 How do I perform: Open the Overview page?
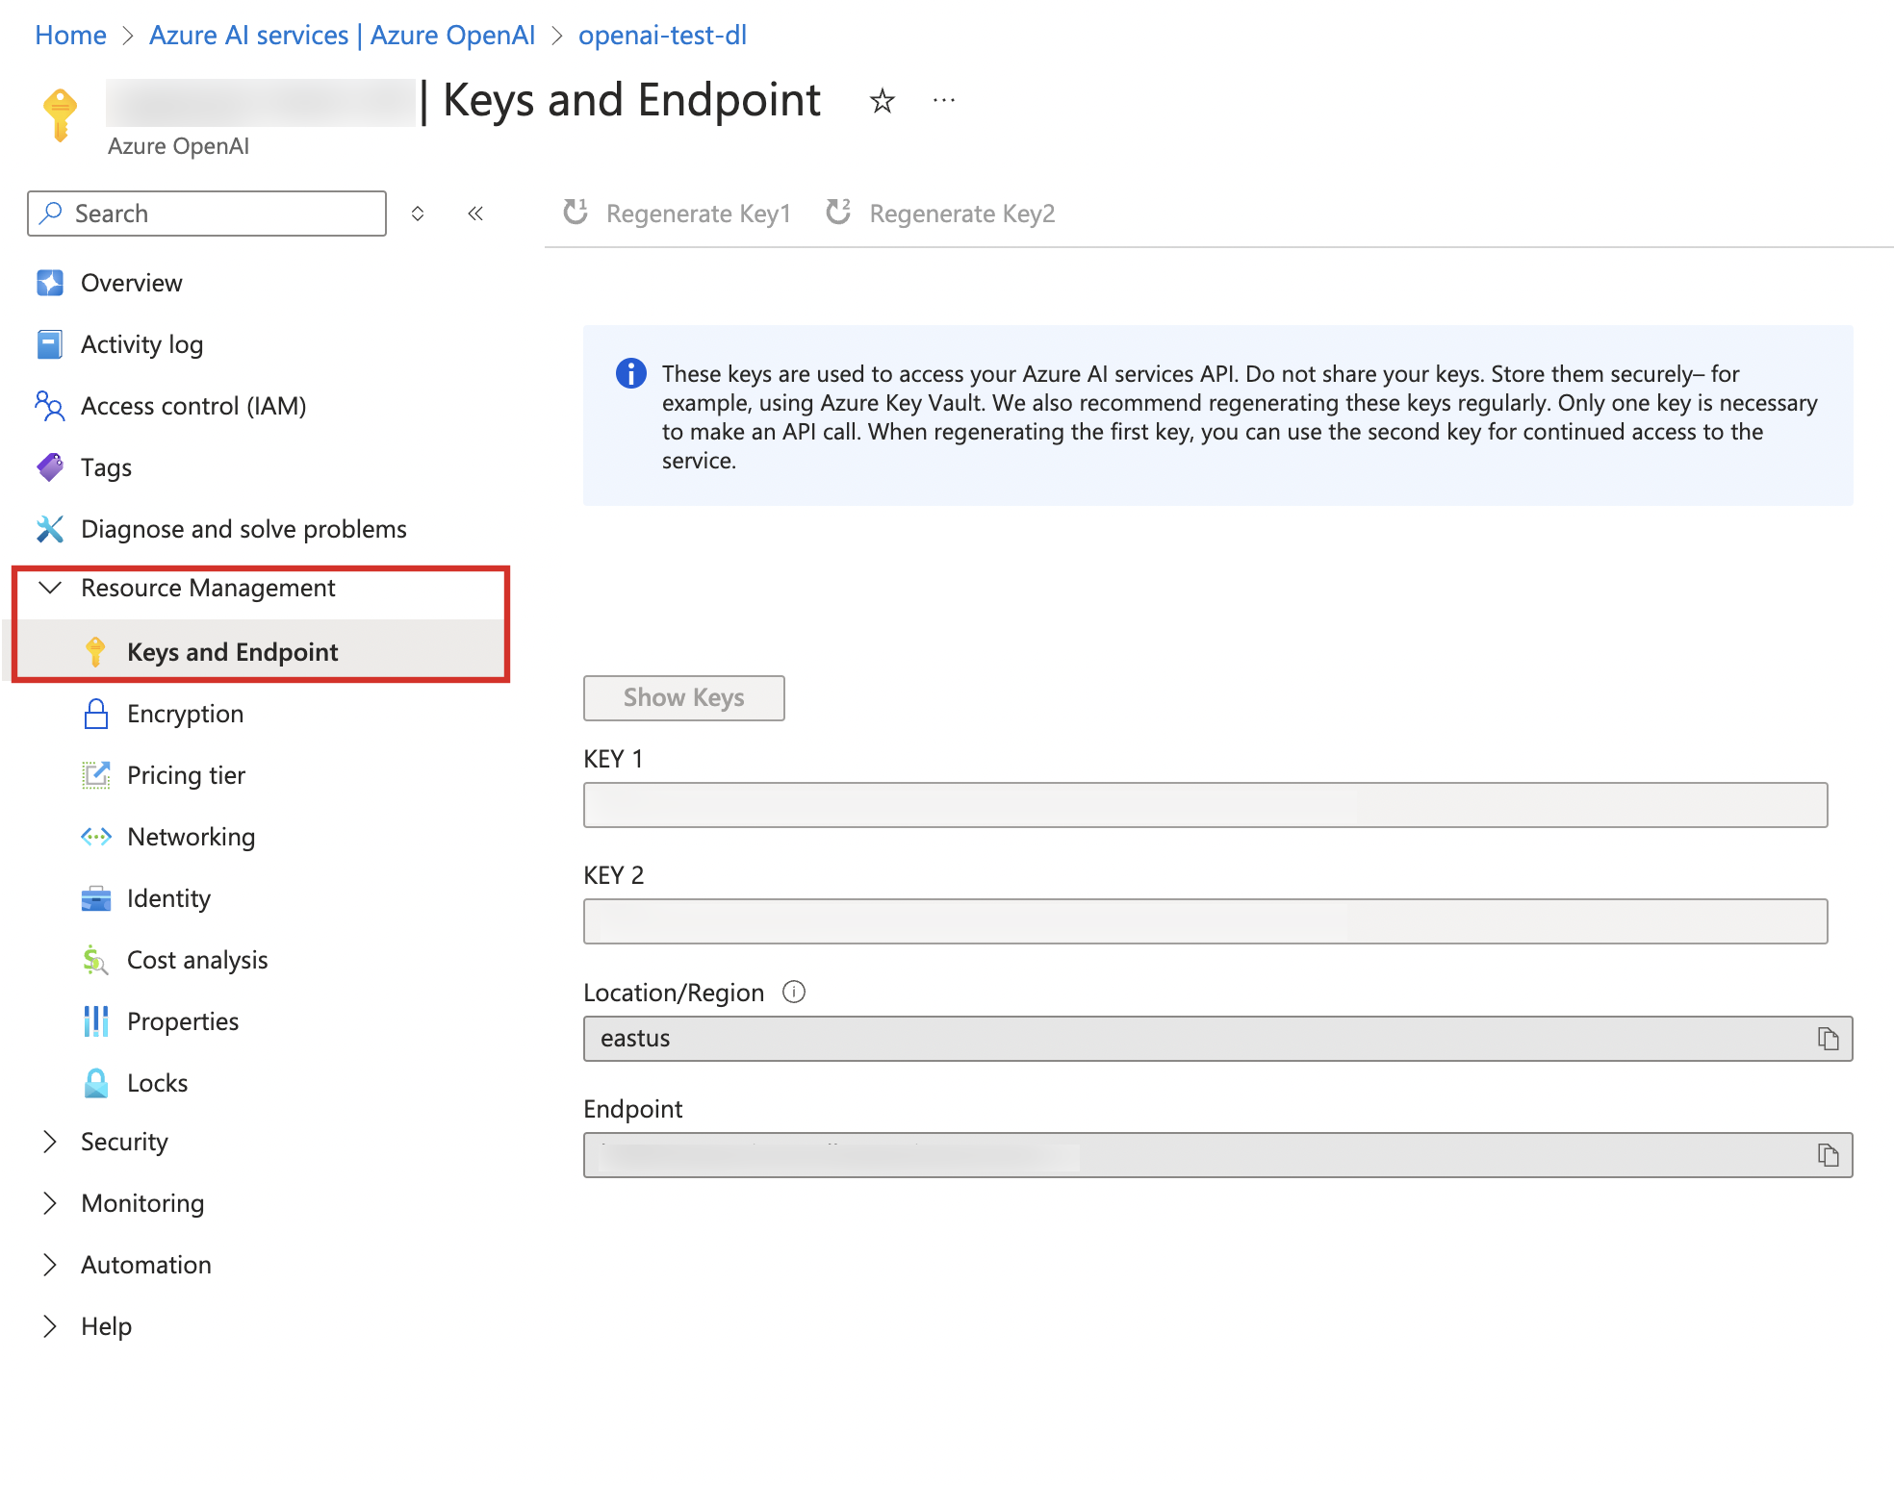point(132,283)
